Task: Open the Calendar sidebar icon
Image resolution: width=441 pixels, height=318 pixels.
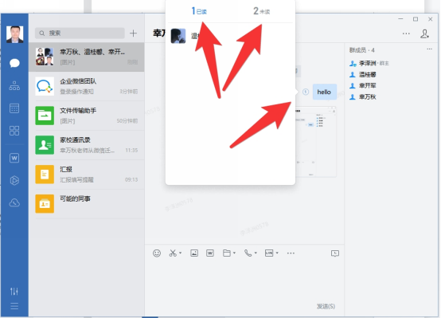Action: click(x=14, y=108)
